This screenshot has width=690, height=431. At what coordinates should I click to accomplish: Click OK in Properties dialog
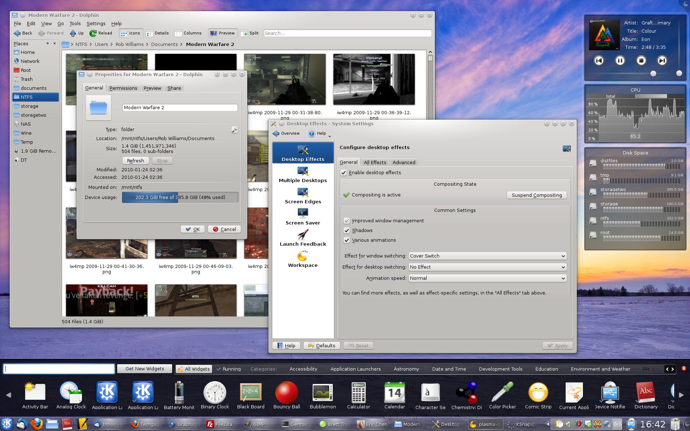(x=193, y=229)
